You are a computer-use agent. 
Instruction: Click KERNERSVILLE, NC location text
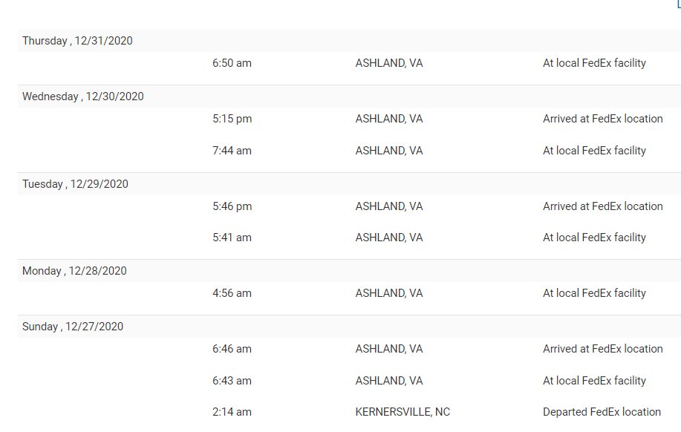[x=403, y=412]
